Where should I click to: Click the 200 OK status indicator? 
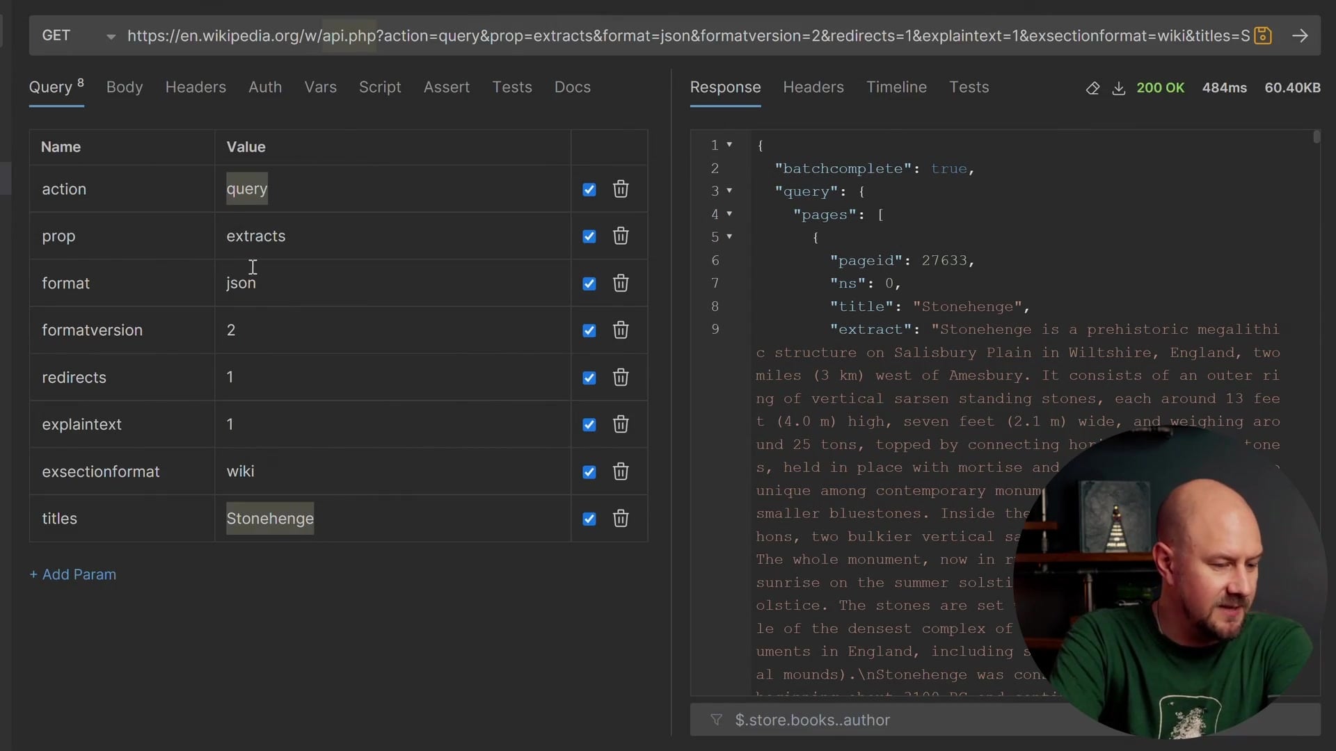pos(1160,88)
